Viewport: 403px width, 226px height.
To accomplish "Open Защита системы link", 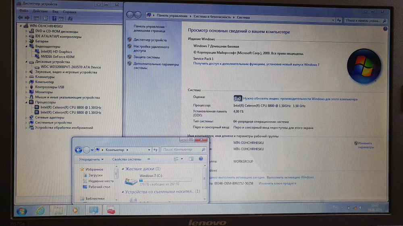I will pyautogui.click(x=147, y=57).
